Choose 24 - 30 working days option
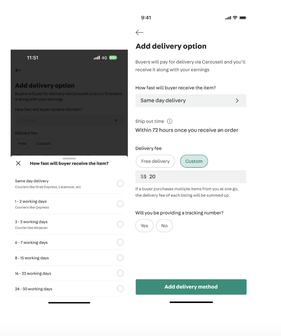Viewport: 281px width, 336px height. point(69,289)
